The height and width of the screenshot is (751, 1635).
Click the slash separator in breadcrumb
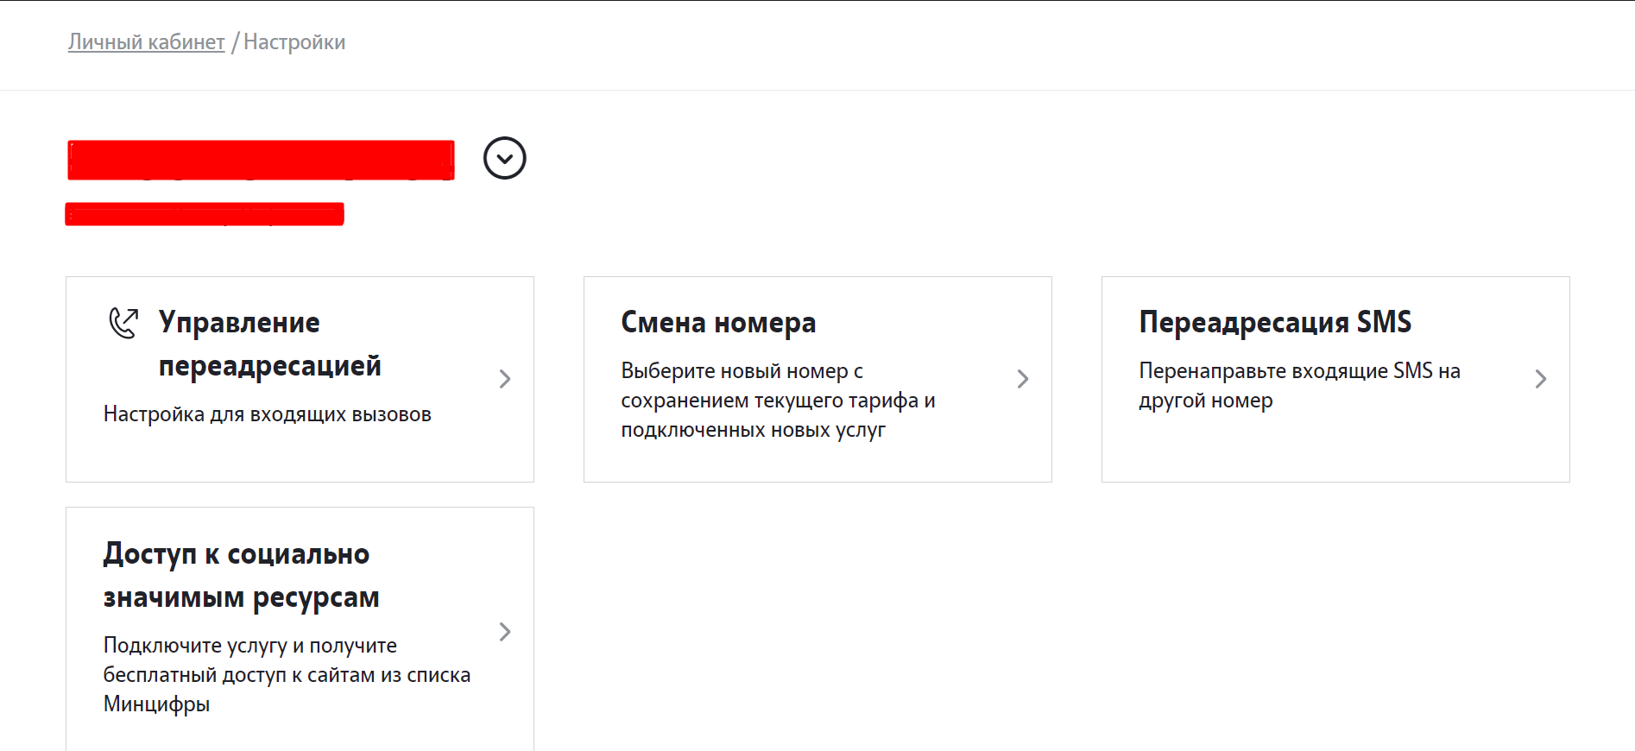(x=234, y=42)
